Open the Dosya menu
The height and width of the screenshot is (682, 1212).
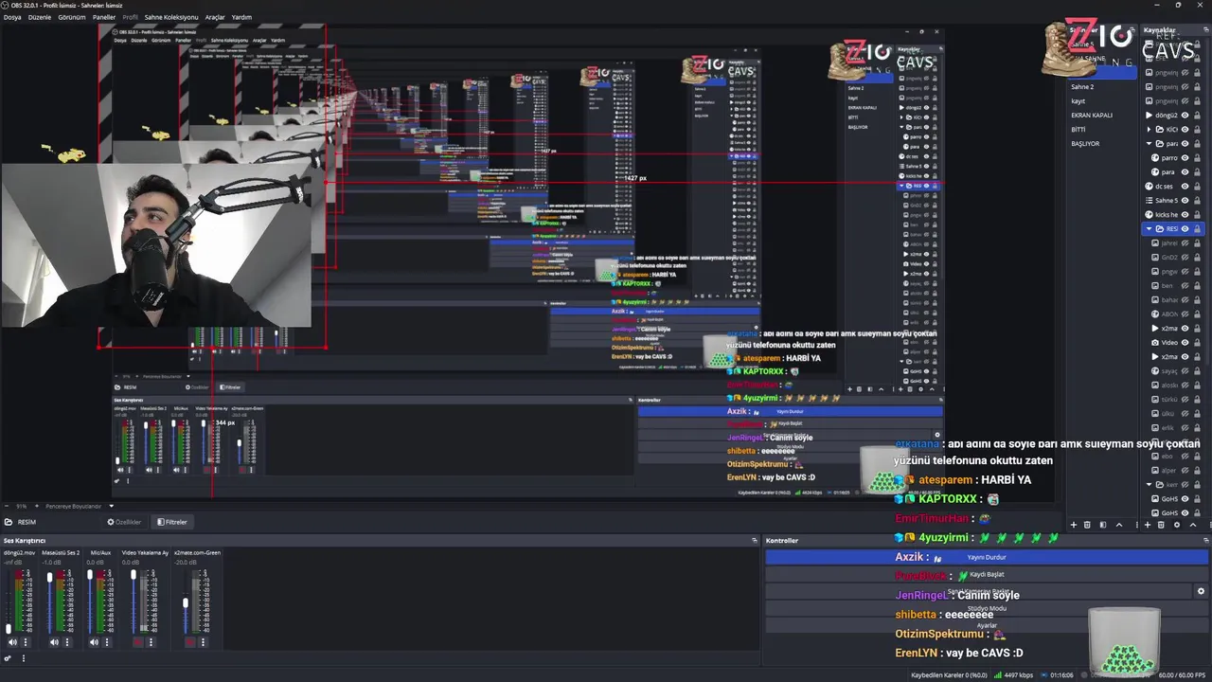12,17
